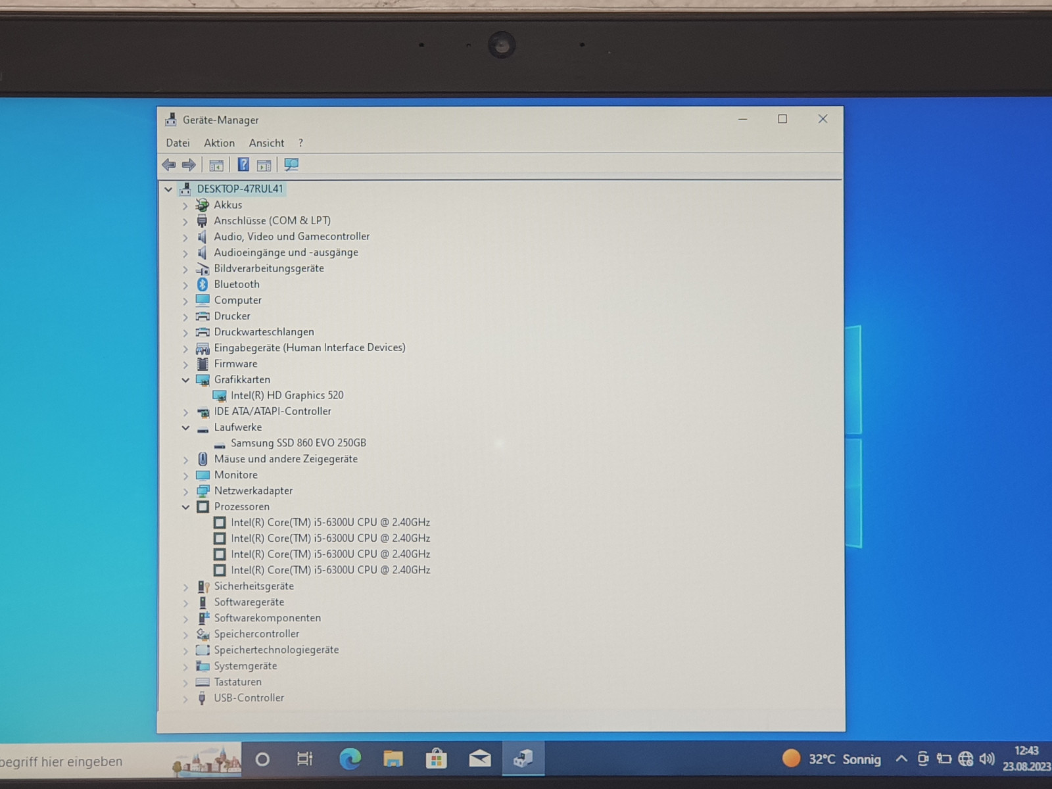
Task: Click the blue Help icon in toolbar
Action: [x=243, y=165]
